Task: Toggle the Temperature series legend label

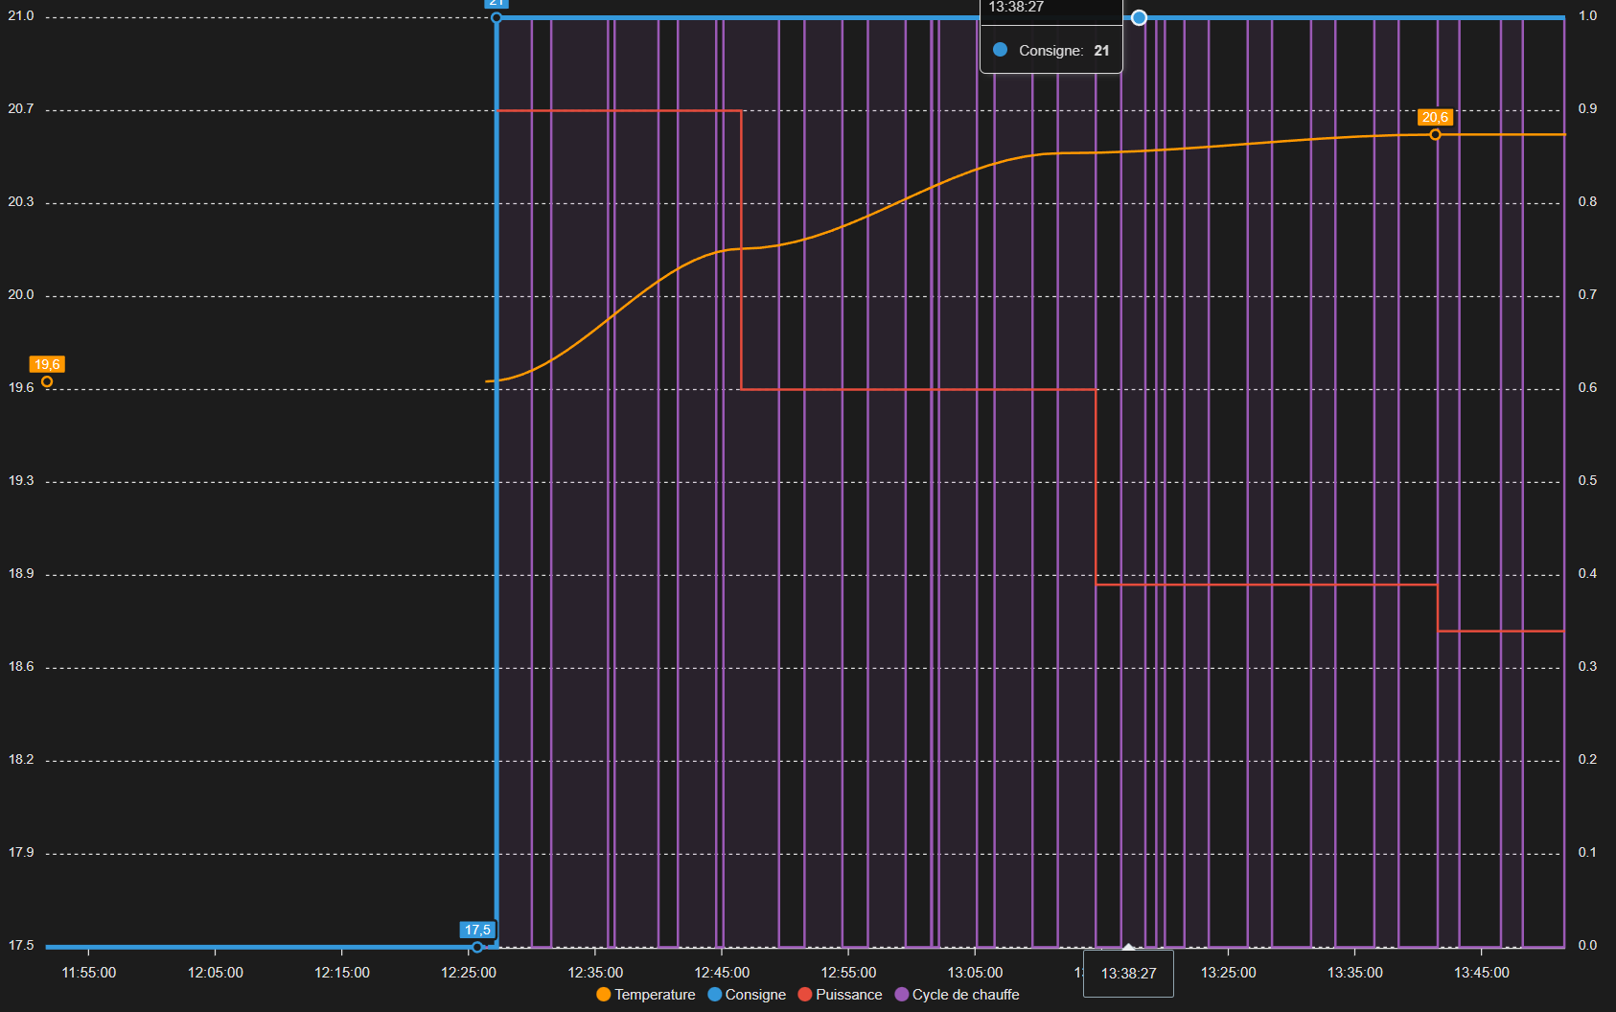Action: (x=655, y=995)
